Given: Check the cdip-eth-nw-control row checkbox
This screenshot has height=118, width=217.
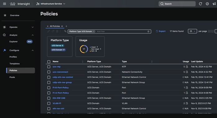Looking at the screenshot, I should (49, 77).
